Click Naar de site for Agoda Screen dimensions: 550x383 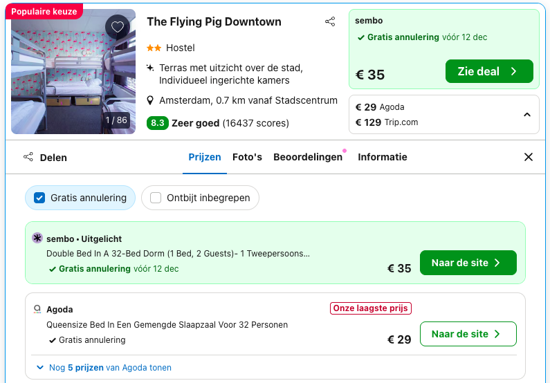pos(468,334)
